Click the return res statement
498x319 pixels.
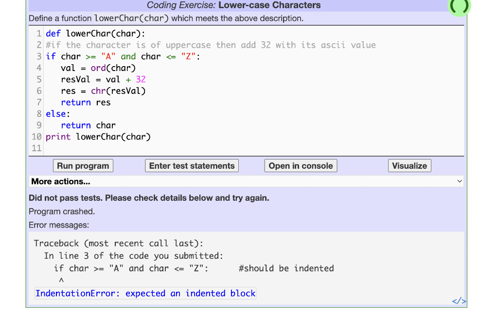click(86, 102)
